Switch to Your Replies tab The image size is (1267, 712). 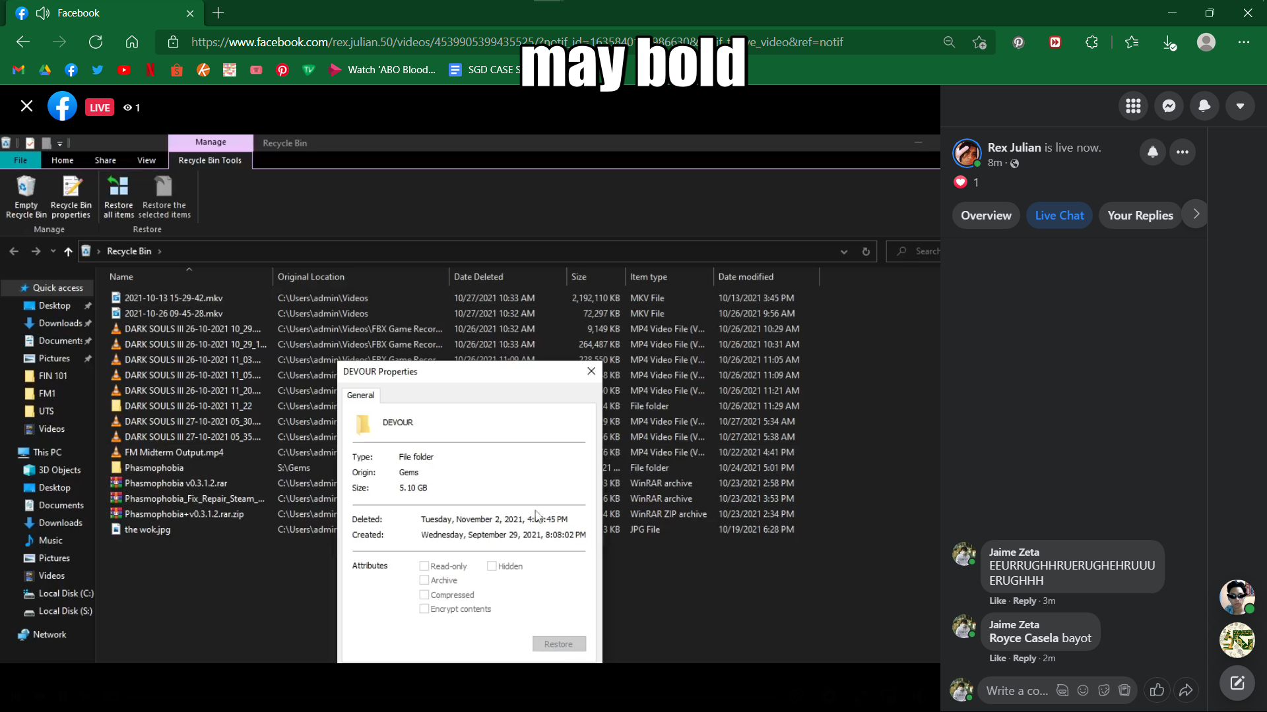point(1140,216)
